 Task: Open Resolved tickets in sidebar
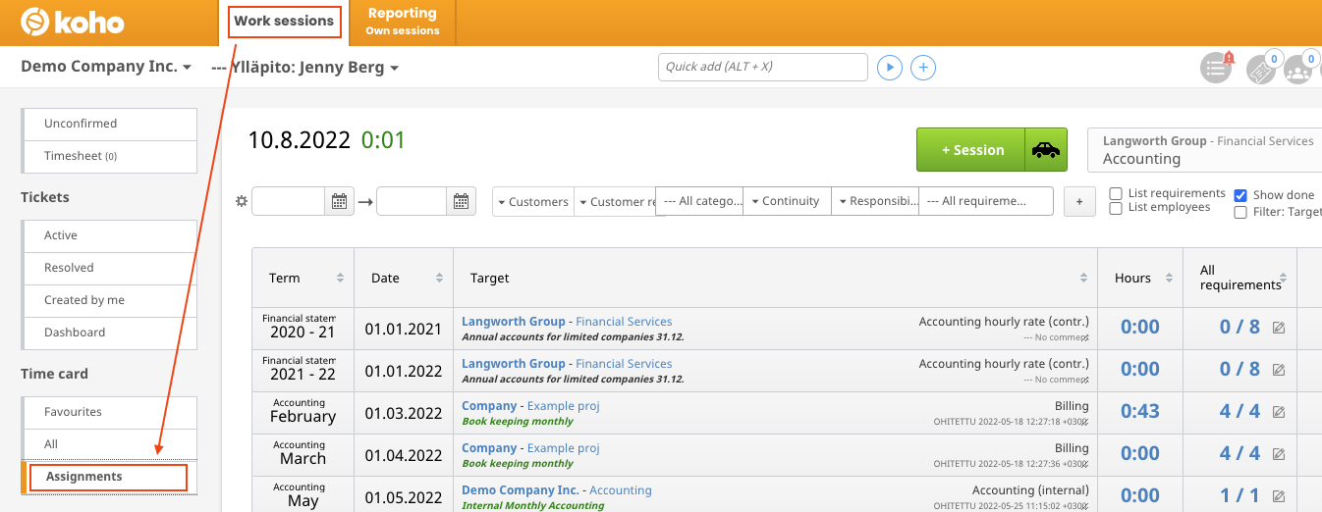tap(110, 268)
